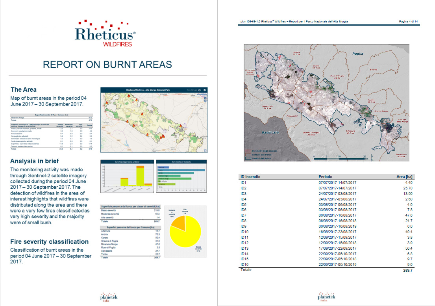Click the user account icon in the Rheticus map header

click(200, 90)
